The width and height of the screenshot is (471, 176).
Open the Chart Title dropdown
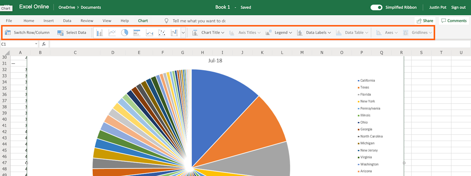tap(208, 33)
